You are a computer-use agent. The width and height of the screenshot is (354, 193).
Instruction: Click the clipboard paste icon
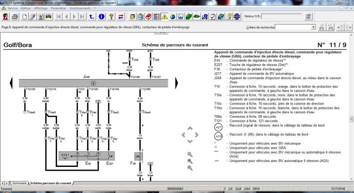coord(41,16)
